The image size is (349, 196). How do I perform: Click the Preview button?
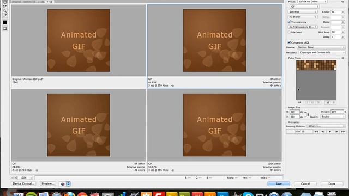(x=47, y=183)
